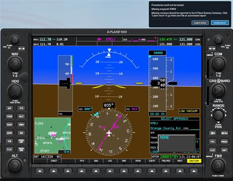Click the softkey arrow beneath DME
233x181 pixels.
[124, 171]
